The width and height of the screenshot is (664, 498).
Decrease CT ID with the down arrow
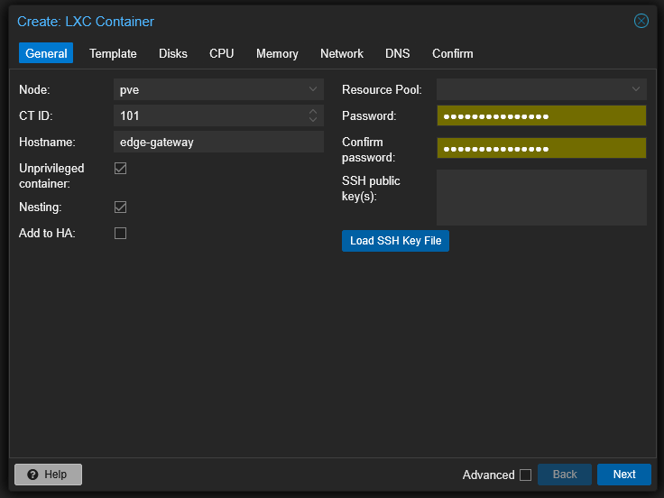click(313, 120)
